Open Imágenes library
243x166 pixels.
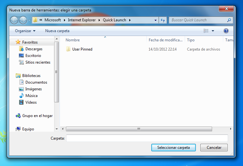coord(33,89)
